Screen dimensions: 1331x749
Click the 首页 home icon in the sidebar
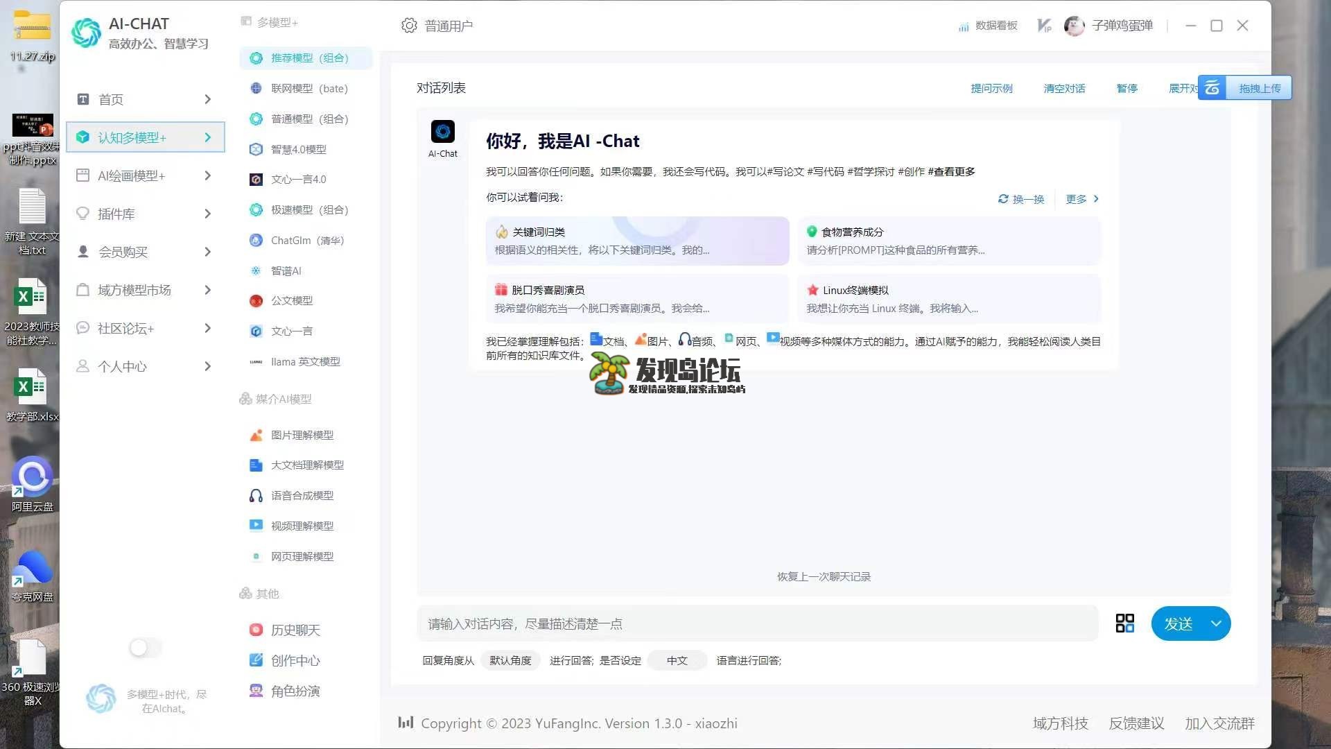pos(83,99)
